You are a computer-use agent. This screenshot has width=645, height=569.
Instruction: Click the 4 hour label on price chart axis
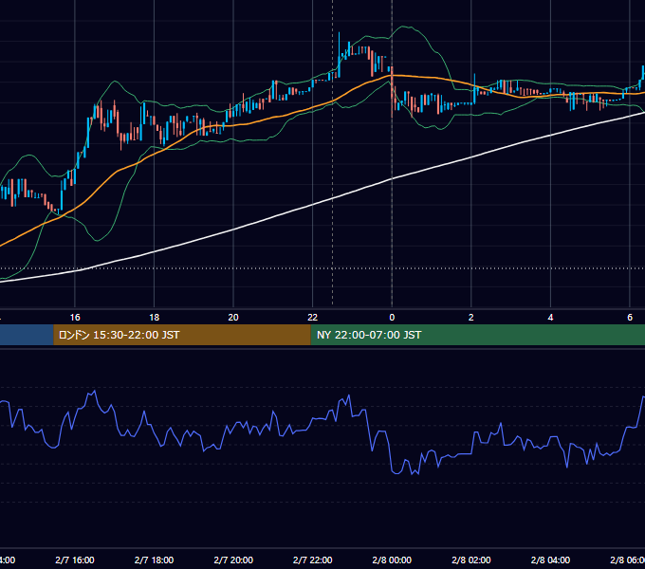(550, 318)
